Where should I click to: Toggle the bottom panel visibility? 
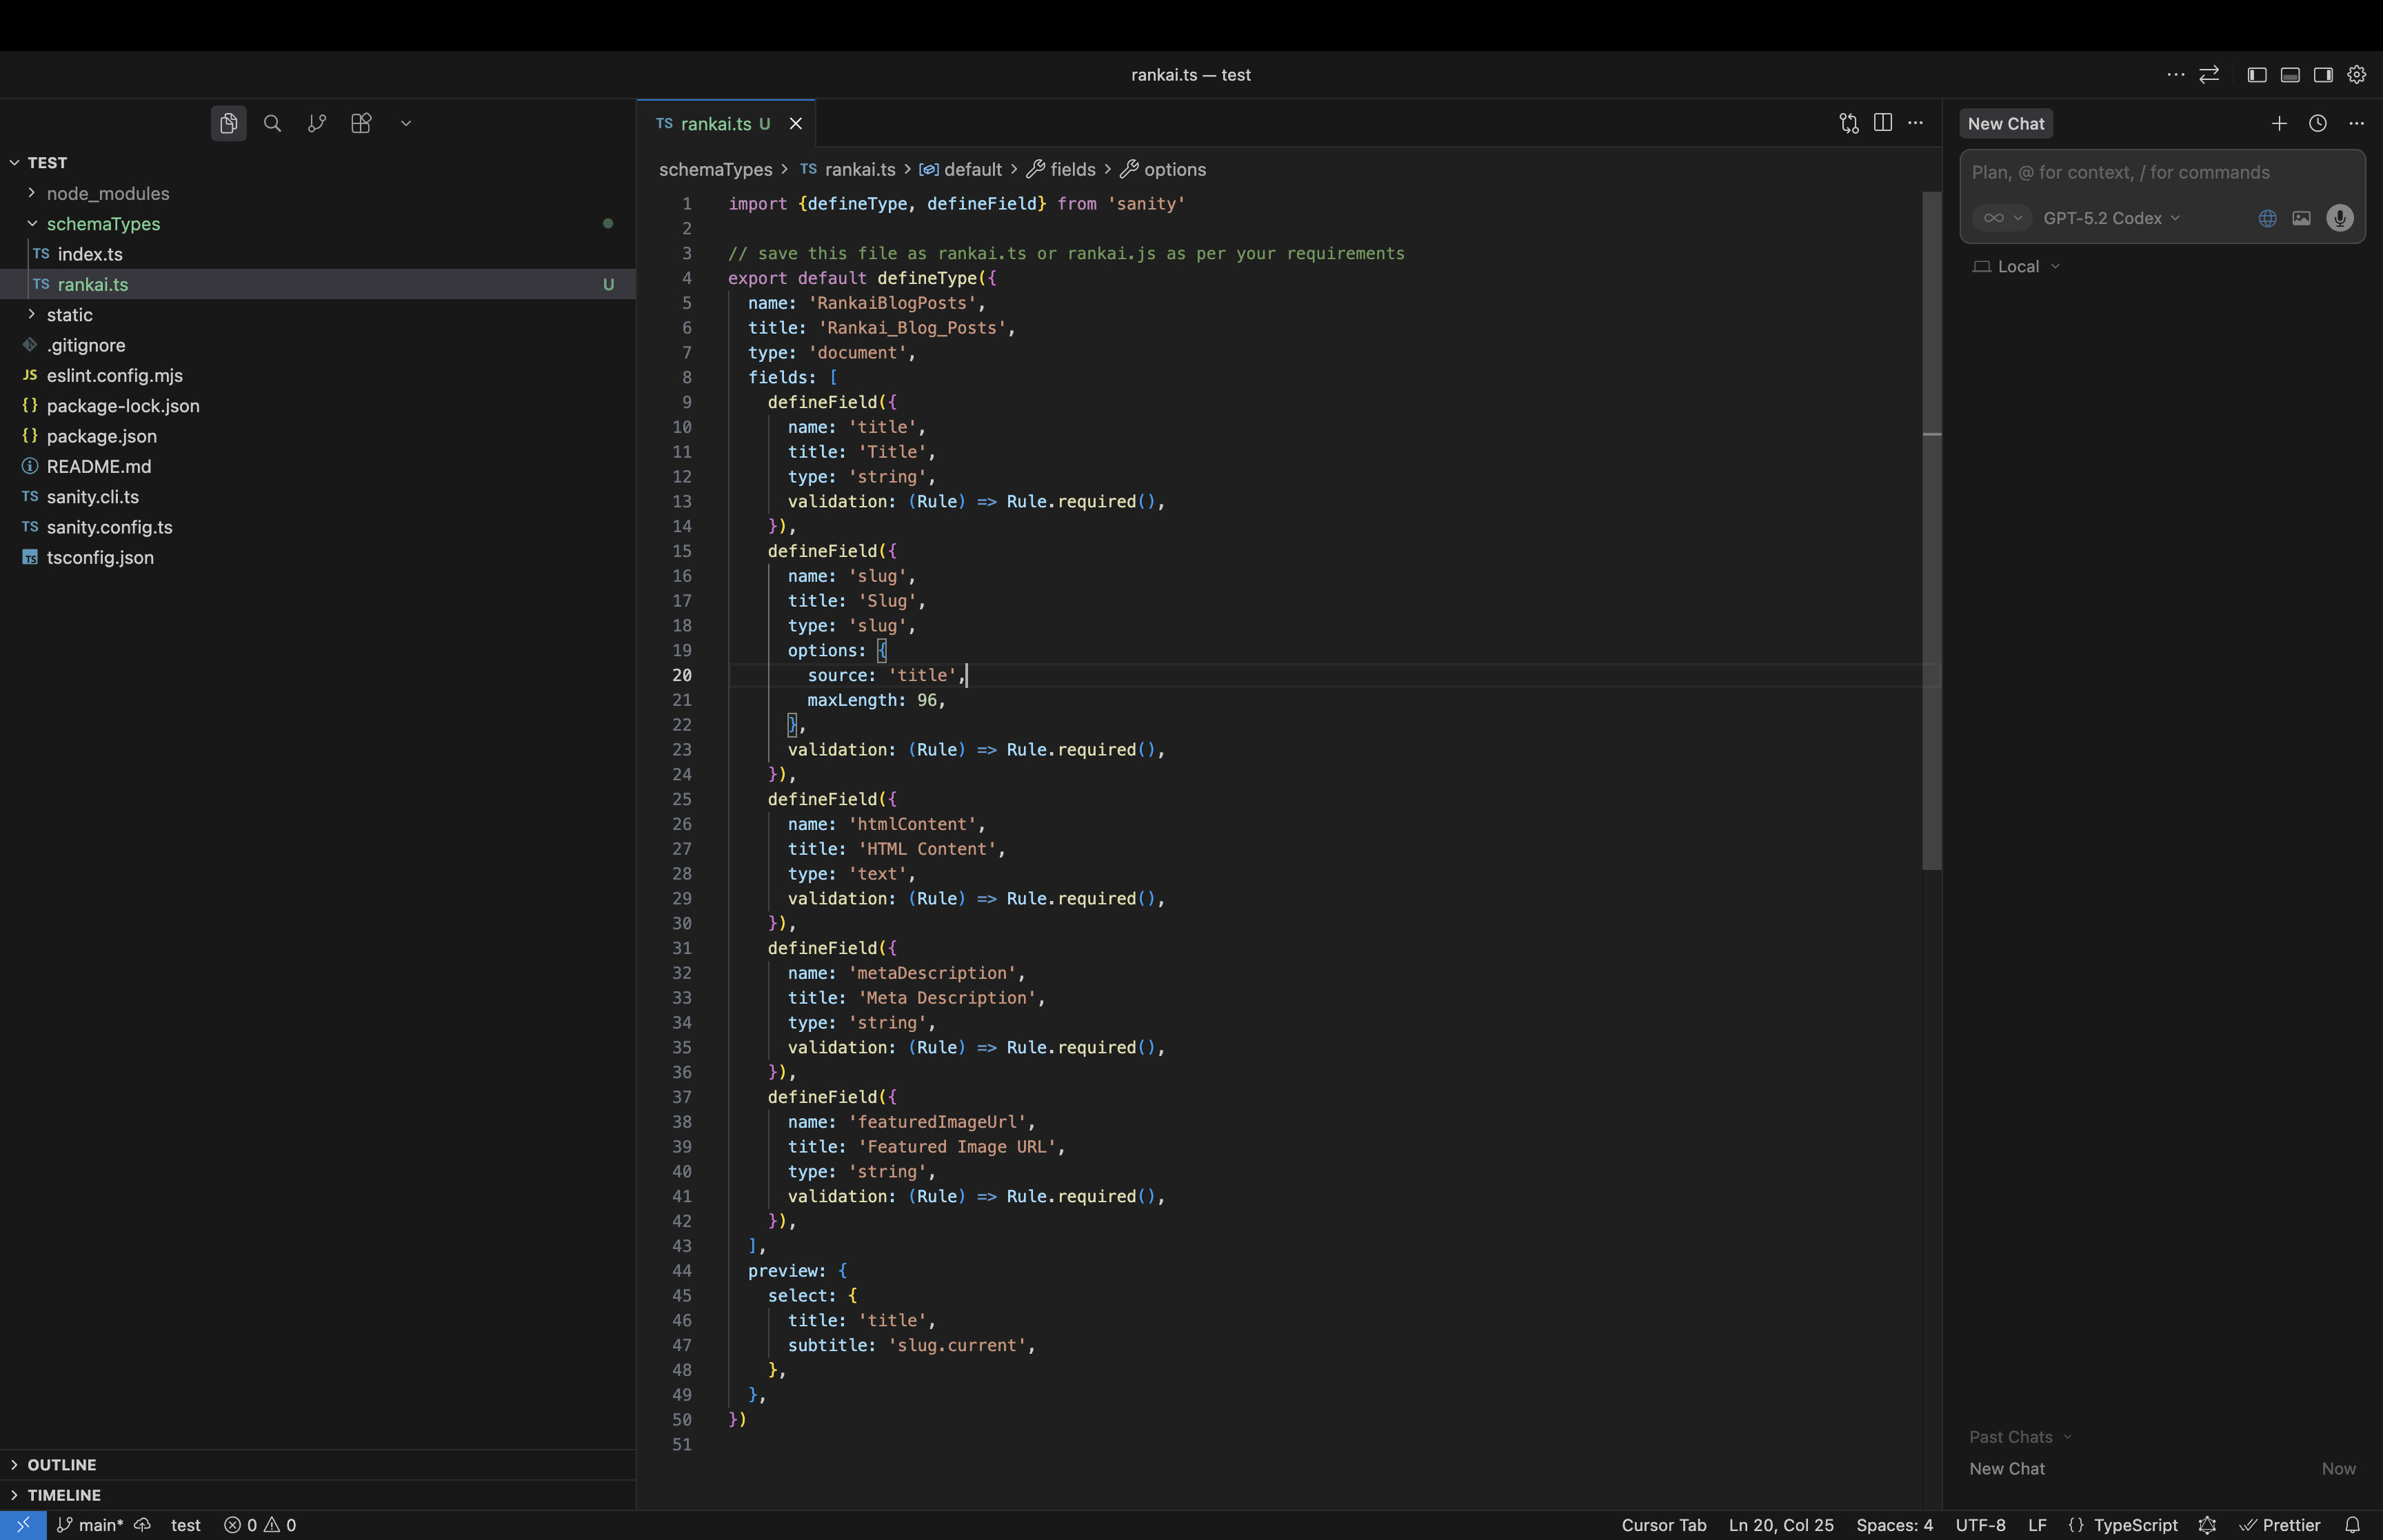[2290, 74]
